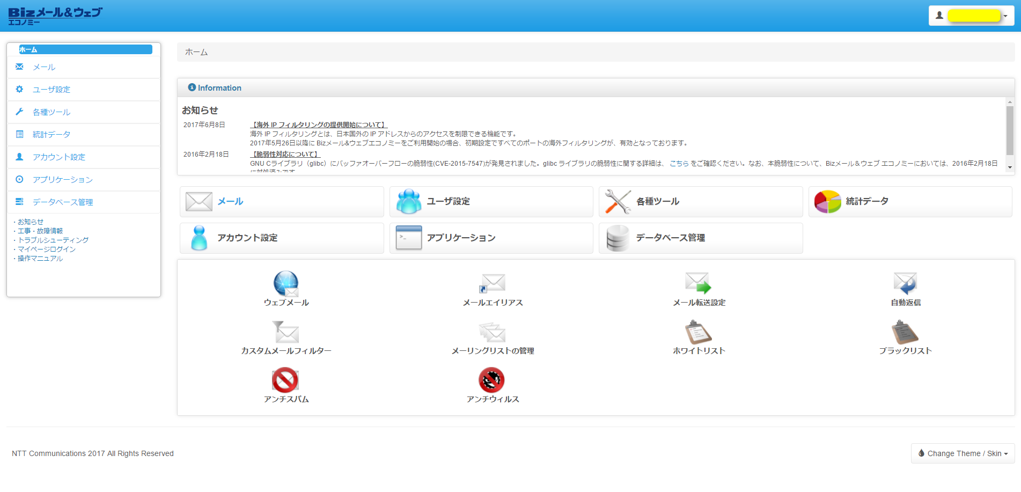Select ホーム in the sidebar menu
The height and width of the screenshot is (492, 1021).
(x=85, y=49)
